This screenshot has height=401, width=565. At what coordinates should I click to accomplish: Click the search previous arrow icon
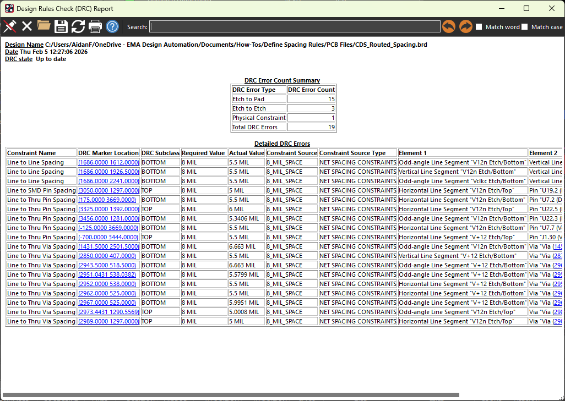click(449, 26)
